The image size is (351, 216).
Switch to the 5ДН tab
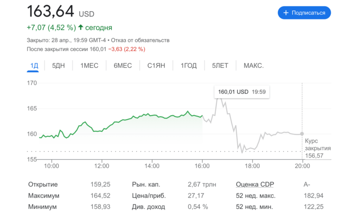coord(58,66)
